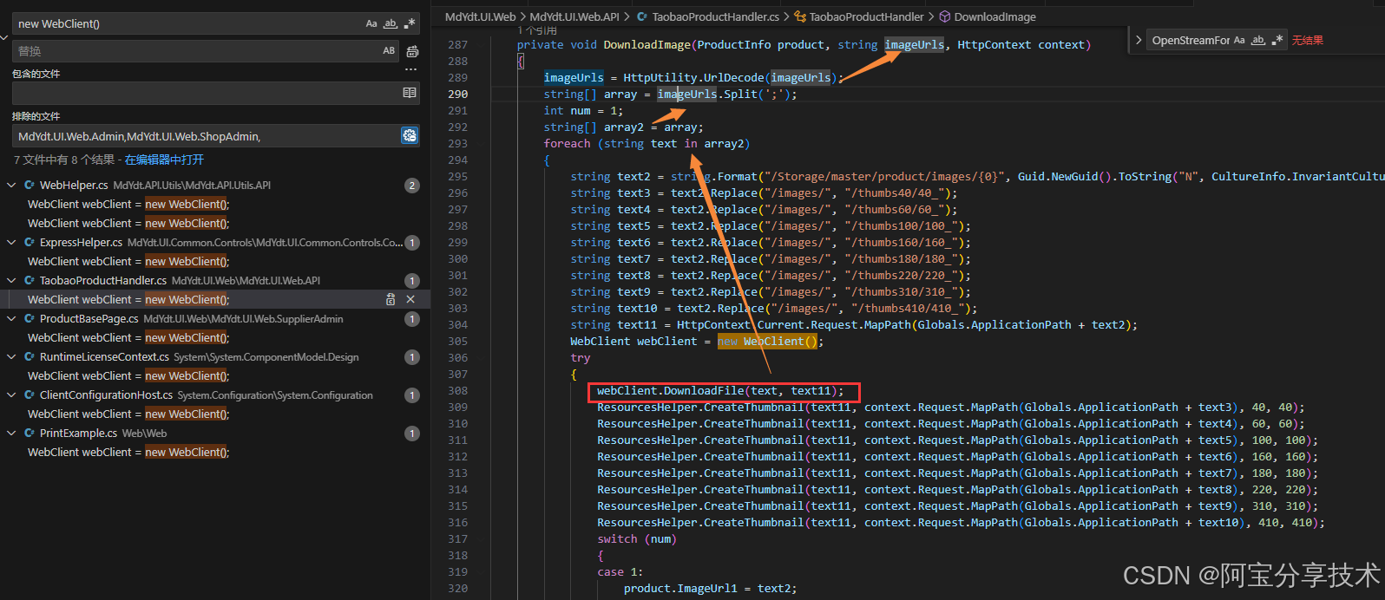Click 'switch (num)' on line 317
This screenshot has height=600, width=1385.
(x=637, y=539)
